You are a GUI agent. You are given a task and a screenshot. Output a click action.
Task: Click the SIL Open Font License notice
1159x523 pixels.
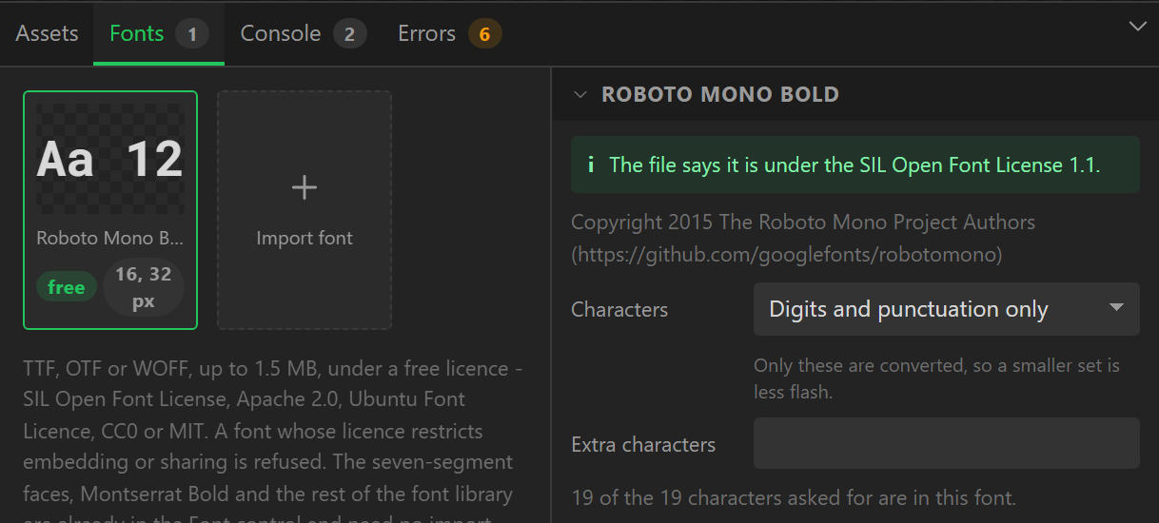[x=855, y=165]
